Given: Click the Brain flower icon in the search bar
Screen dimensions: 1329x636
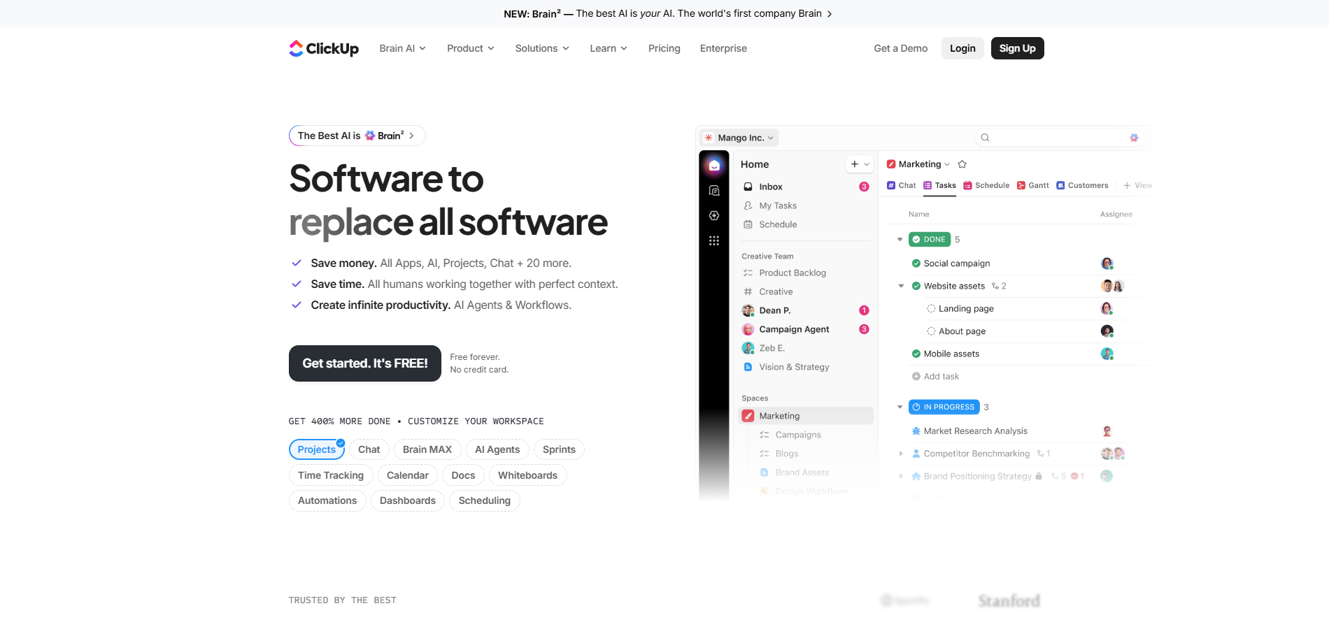Looking at the screenshot, I should click(1134, 138).
